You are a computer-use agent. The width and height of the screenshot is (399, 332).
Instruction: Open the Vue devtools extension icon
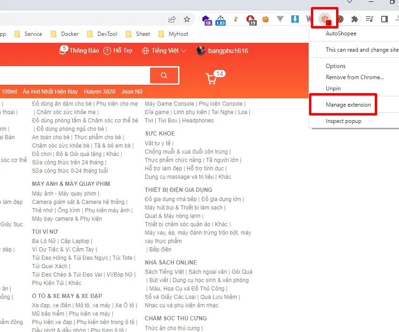click(280, 19)
